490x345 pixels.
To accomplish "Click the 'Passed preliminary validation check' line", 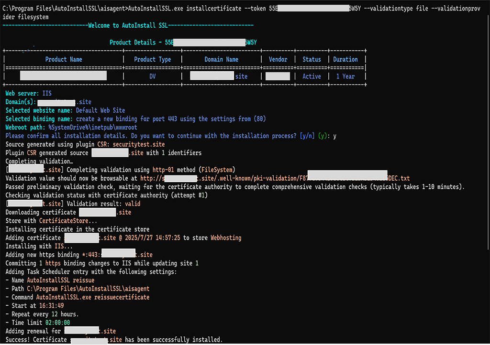I will click(x=235, y=187).
